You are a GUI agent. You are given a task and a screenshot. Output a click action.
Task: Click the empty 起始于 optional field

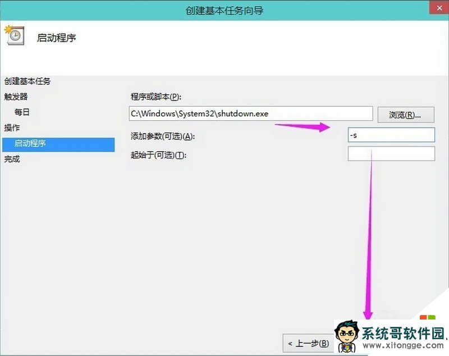point(391,153)
